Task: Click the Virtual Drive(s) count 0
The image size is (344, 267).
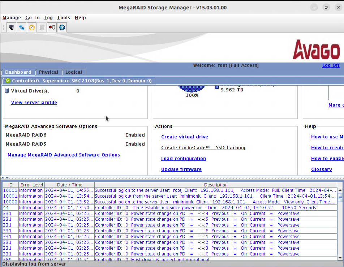Action: (x=78, y=91)
